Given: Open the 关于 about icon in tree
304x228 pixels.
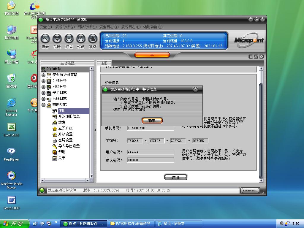Looking at the screenshot, I should (55, 158).
